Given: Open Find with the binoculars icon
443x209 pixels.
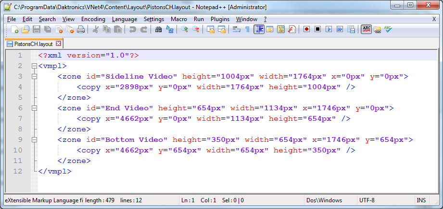Looking at the screenshot, I should coord(159,30).
